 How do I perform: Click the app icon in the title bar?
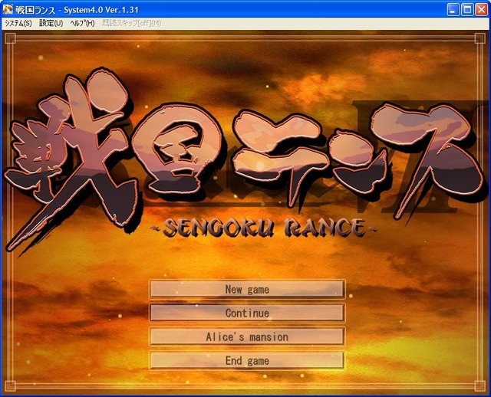(x=8, y=10)
